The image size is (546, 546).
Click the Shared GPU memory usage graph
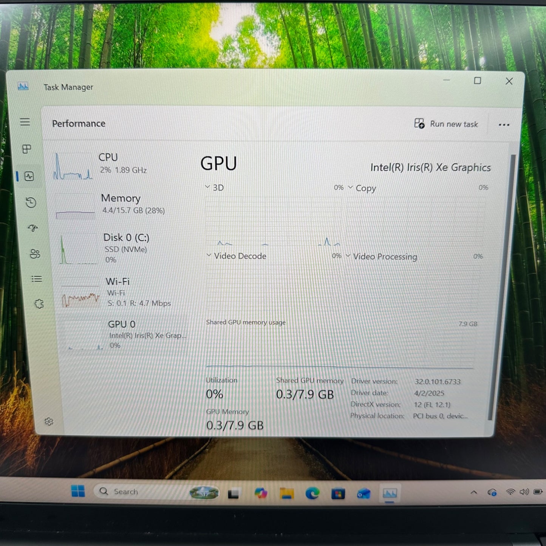pyautogui.click(x=340, y=348)
